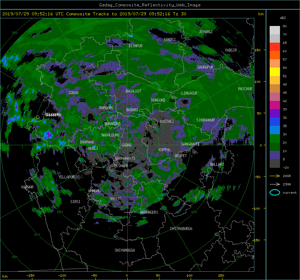Click the RAMDURG city label
This screenshot has height=280, width=300.
click(x=106, y=108)
